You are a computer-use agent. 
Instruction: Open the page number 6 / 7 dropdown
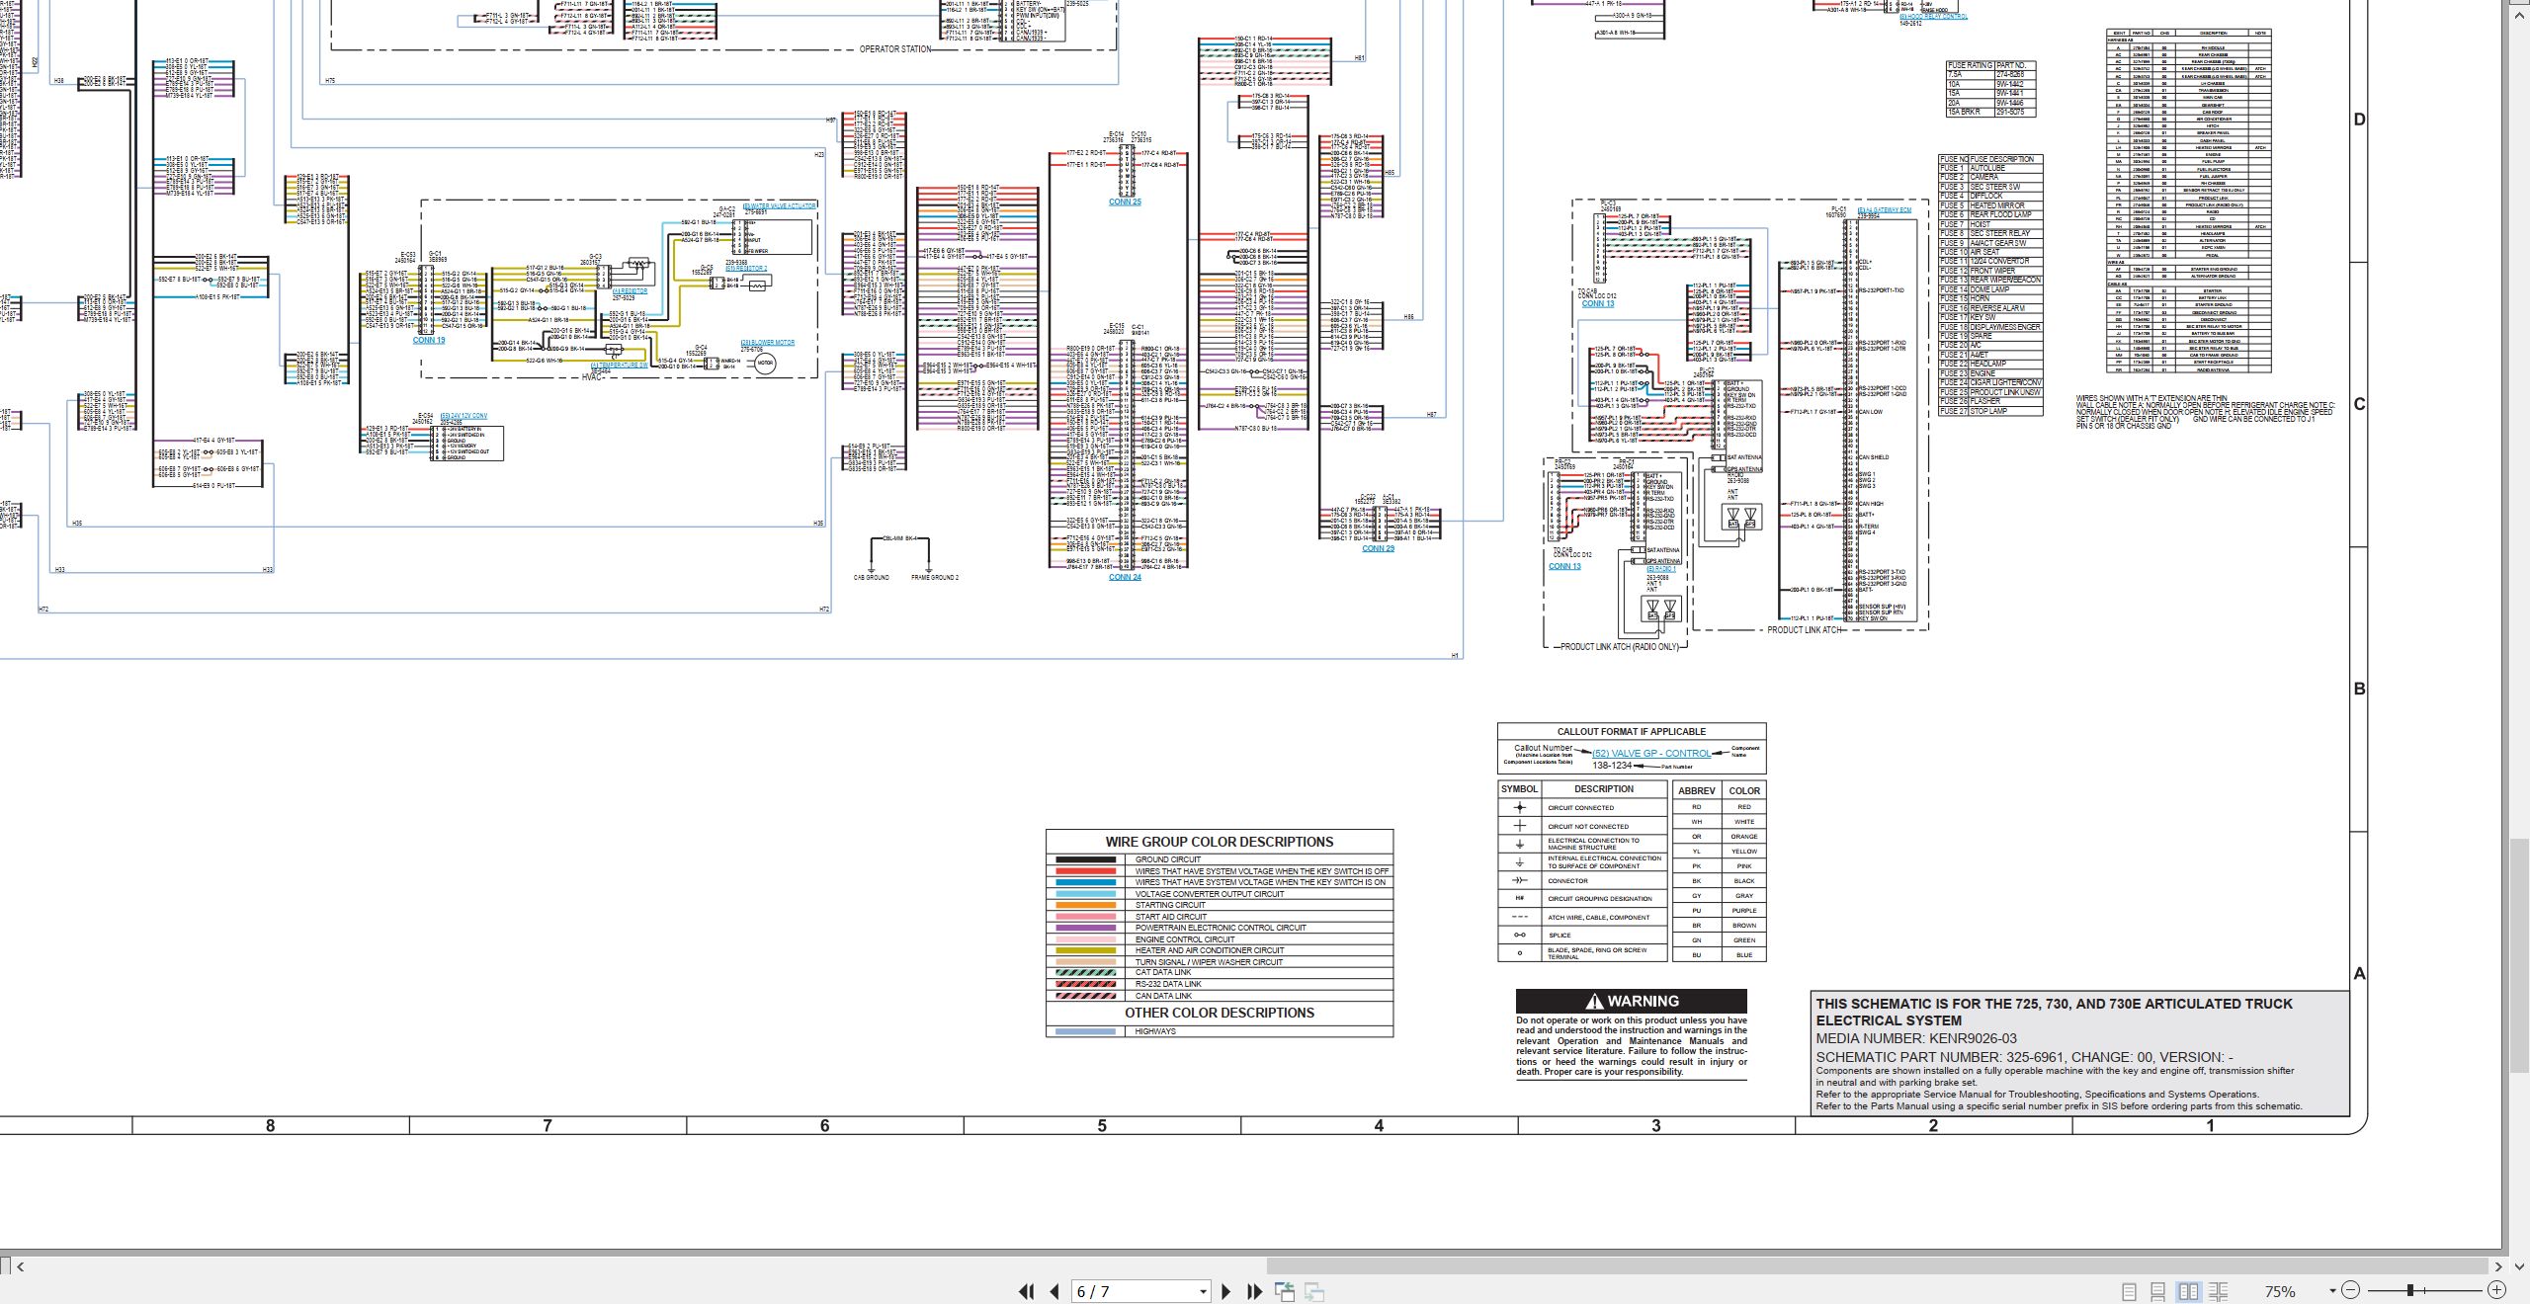(x=1203, y=1291)
